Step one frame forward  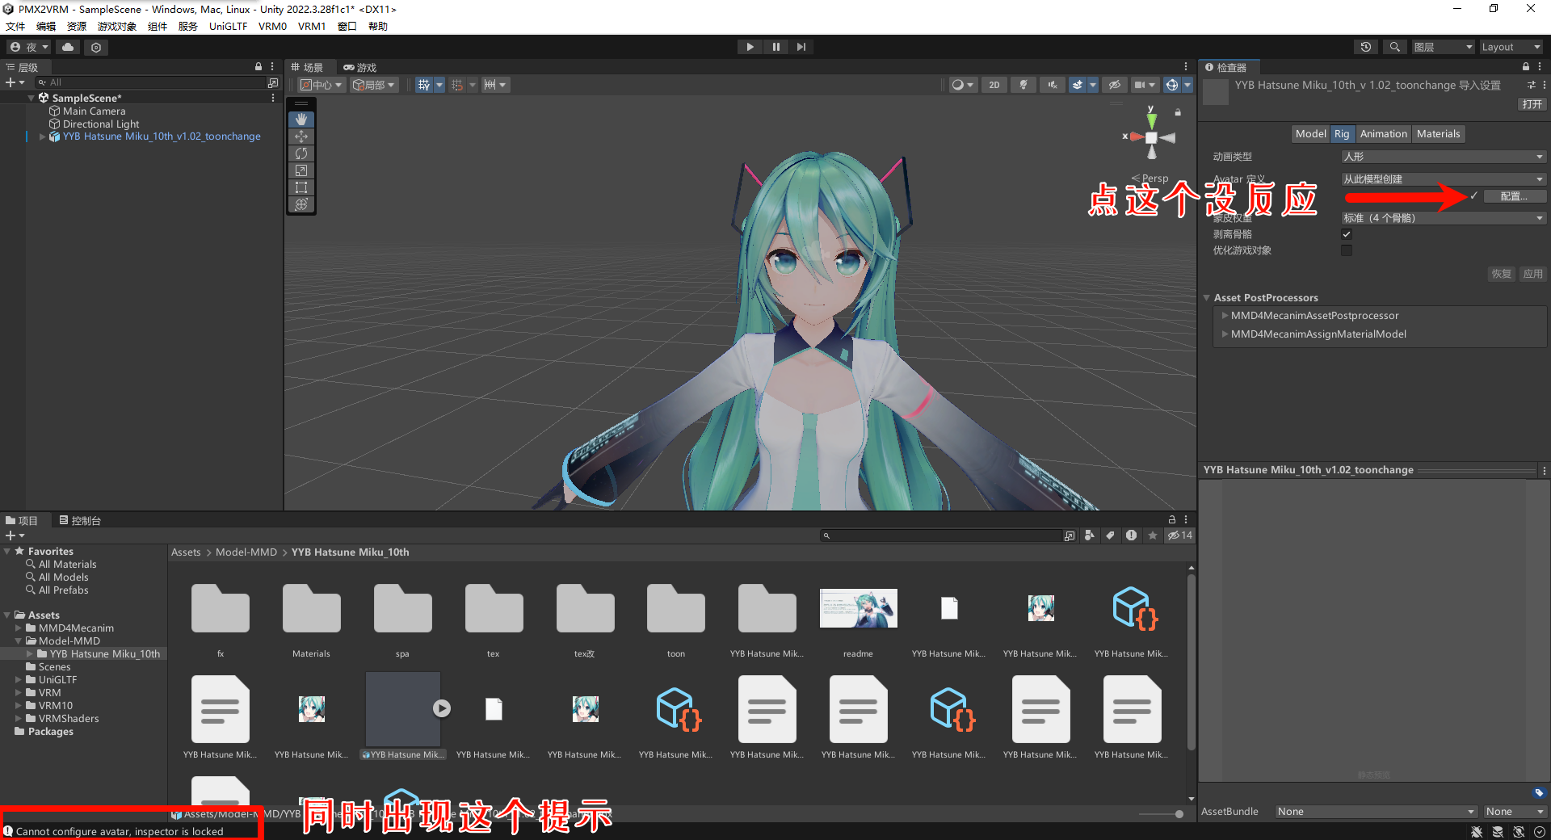[x=801, y=47]
